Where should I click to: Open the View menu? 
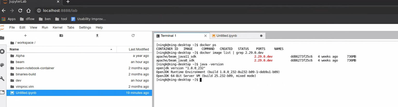(x=33, y=27)
